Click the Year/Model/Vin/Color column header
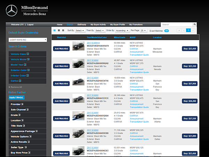Screen dimensions: 209x157 (x=97, y=37)
